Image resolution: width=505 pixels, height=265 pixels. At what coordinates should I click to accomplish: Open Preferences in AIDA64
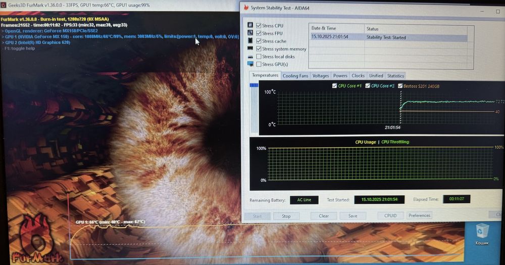(419, 215)
